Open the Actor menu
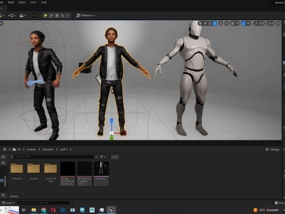The height and width of the screenshot is (214, 285). (33, 2)
